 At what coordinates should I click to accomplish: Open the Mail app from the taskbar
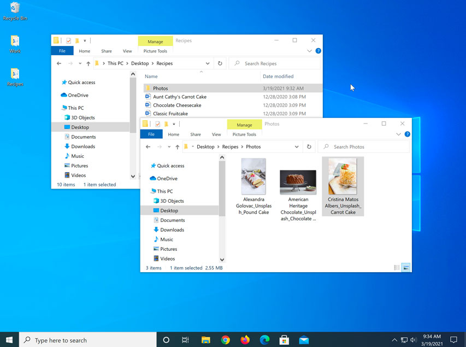click(x=303, y=340)
